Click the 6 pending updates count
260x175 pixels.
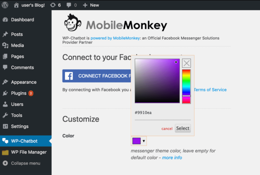pyautogui.click(x=59, y=5)
